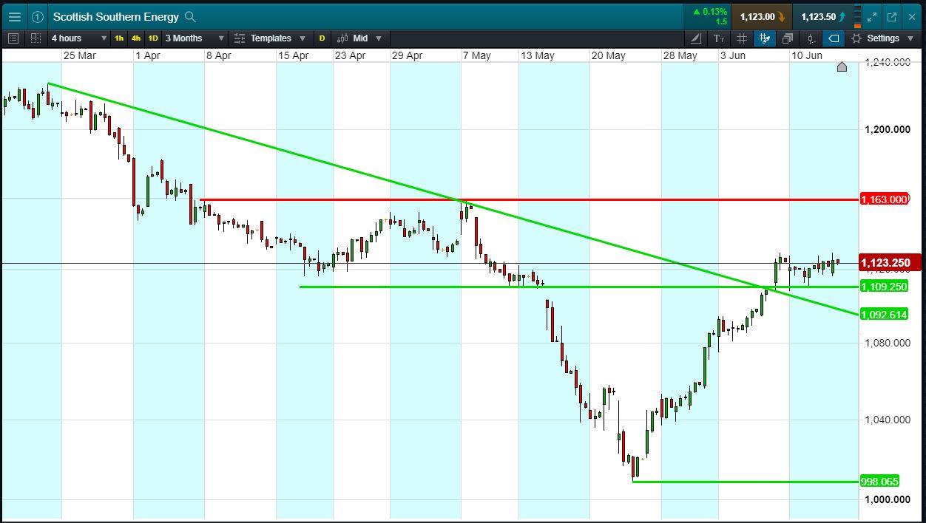Click the 7 May date axis label
Image resolution: width=926 pixels, height=523 pixels.
coord(476,55)
